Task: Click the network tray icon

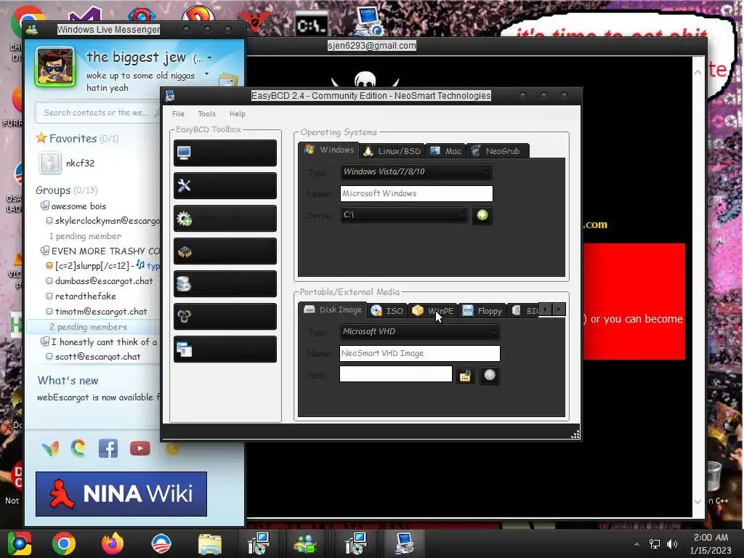Action: (x=655, y=544)
